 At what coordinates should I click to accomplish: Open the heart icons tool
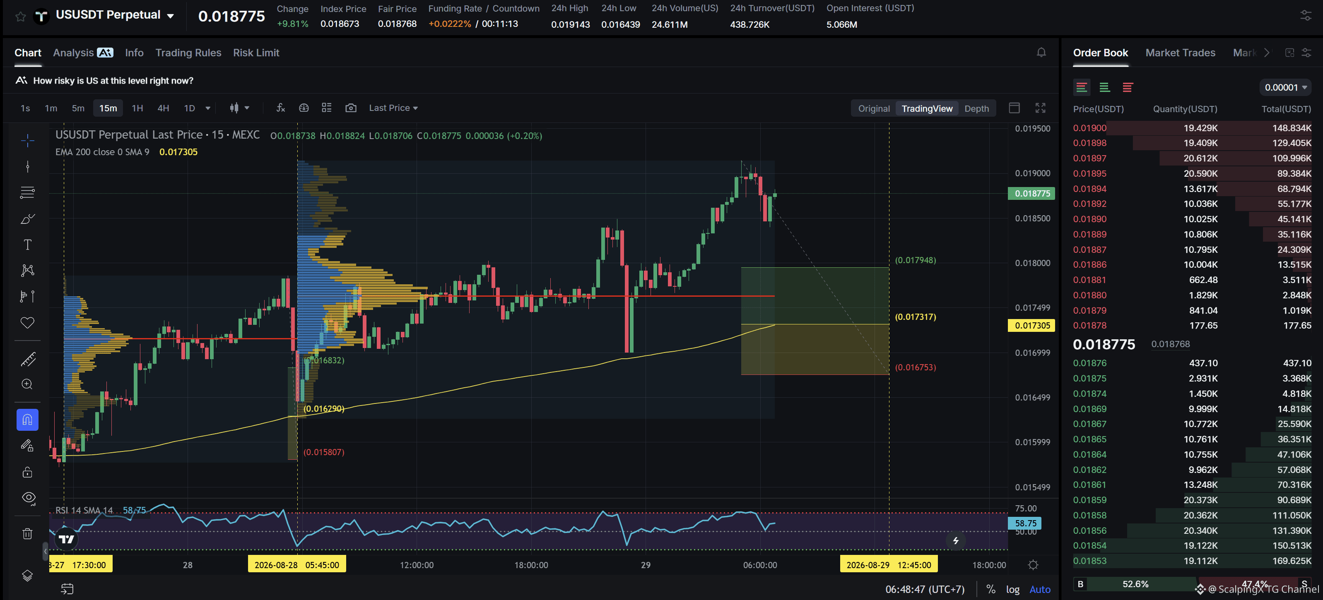(28, 322)
